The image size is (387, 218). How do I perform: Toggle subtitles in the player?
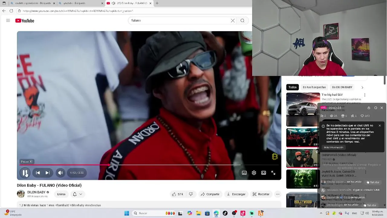(x=244, y=173)
